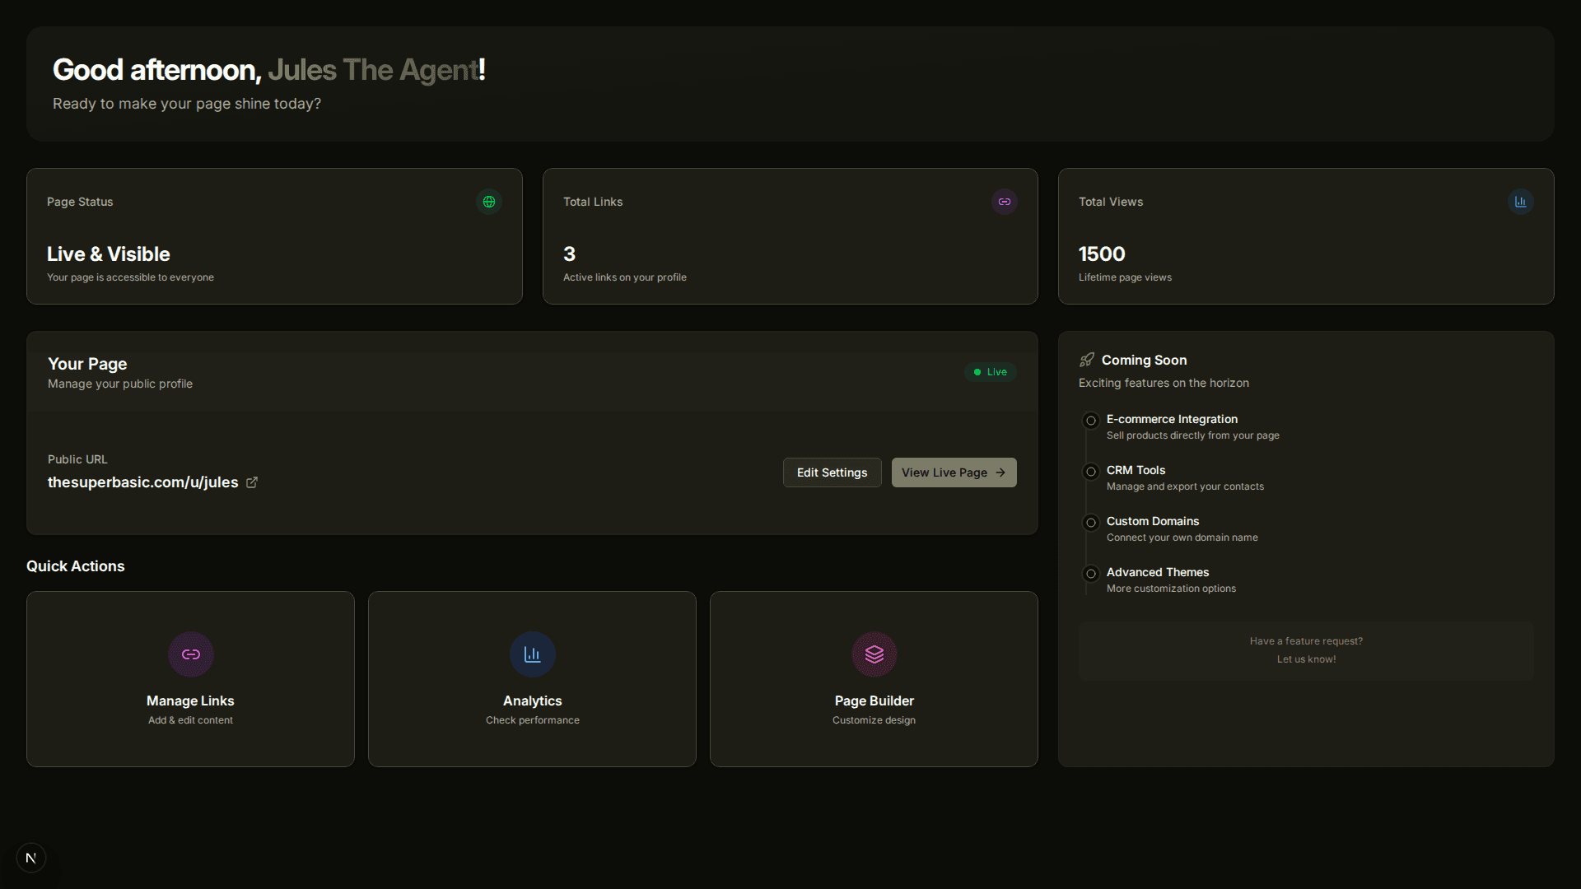Select the circle beside E-commerce Integration
1581x889 pixels.
1090,420
